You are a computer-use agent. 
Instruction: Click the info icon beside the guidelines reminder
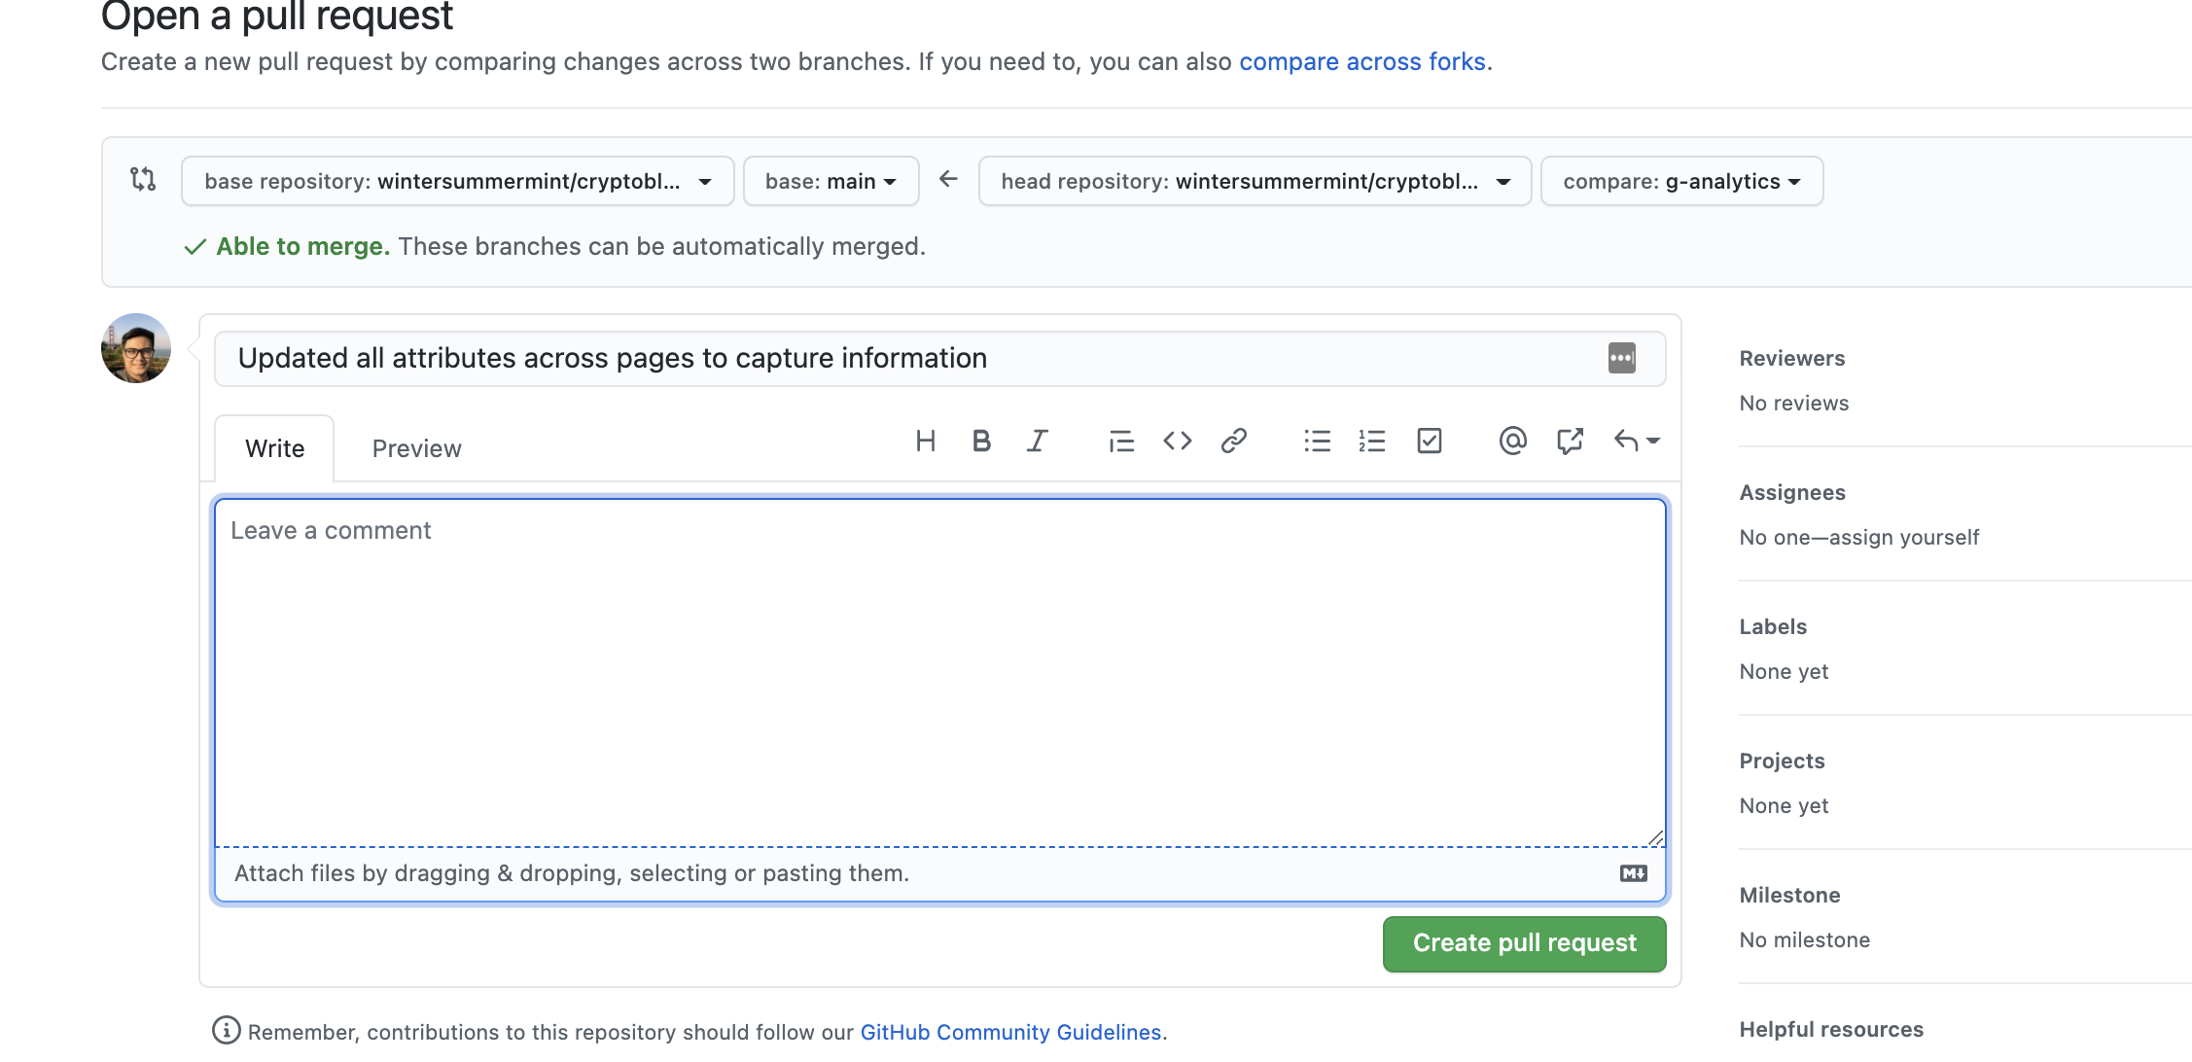[226, 1031]
